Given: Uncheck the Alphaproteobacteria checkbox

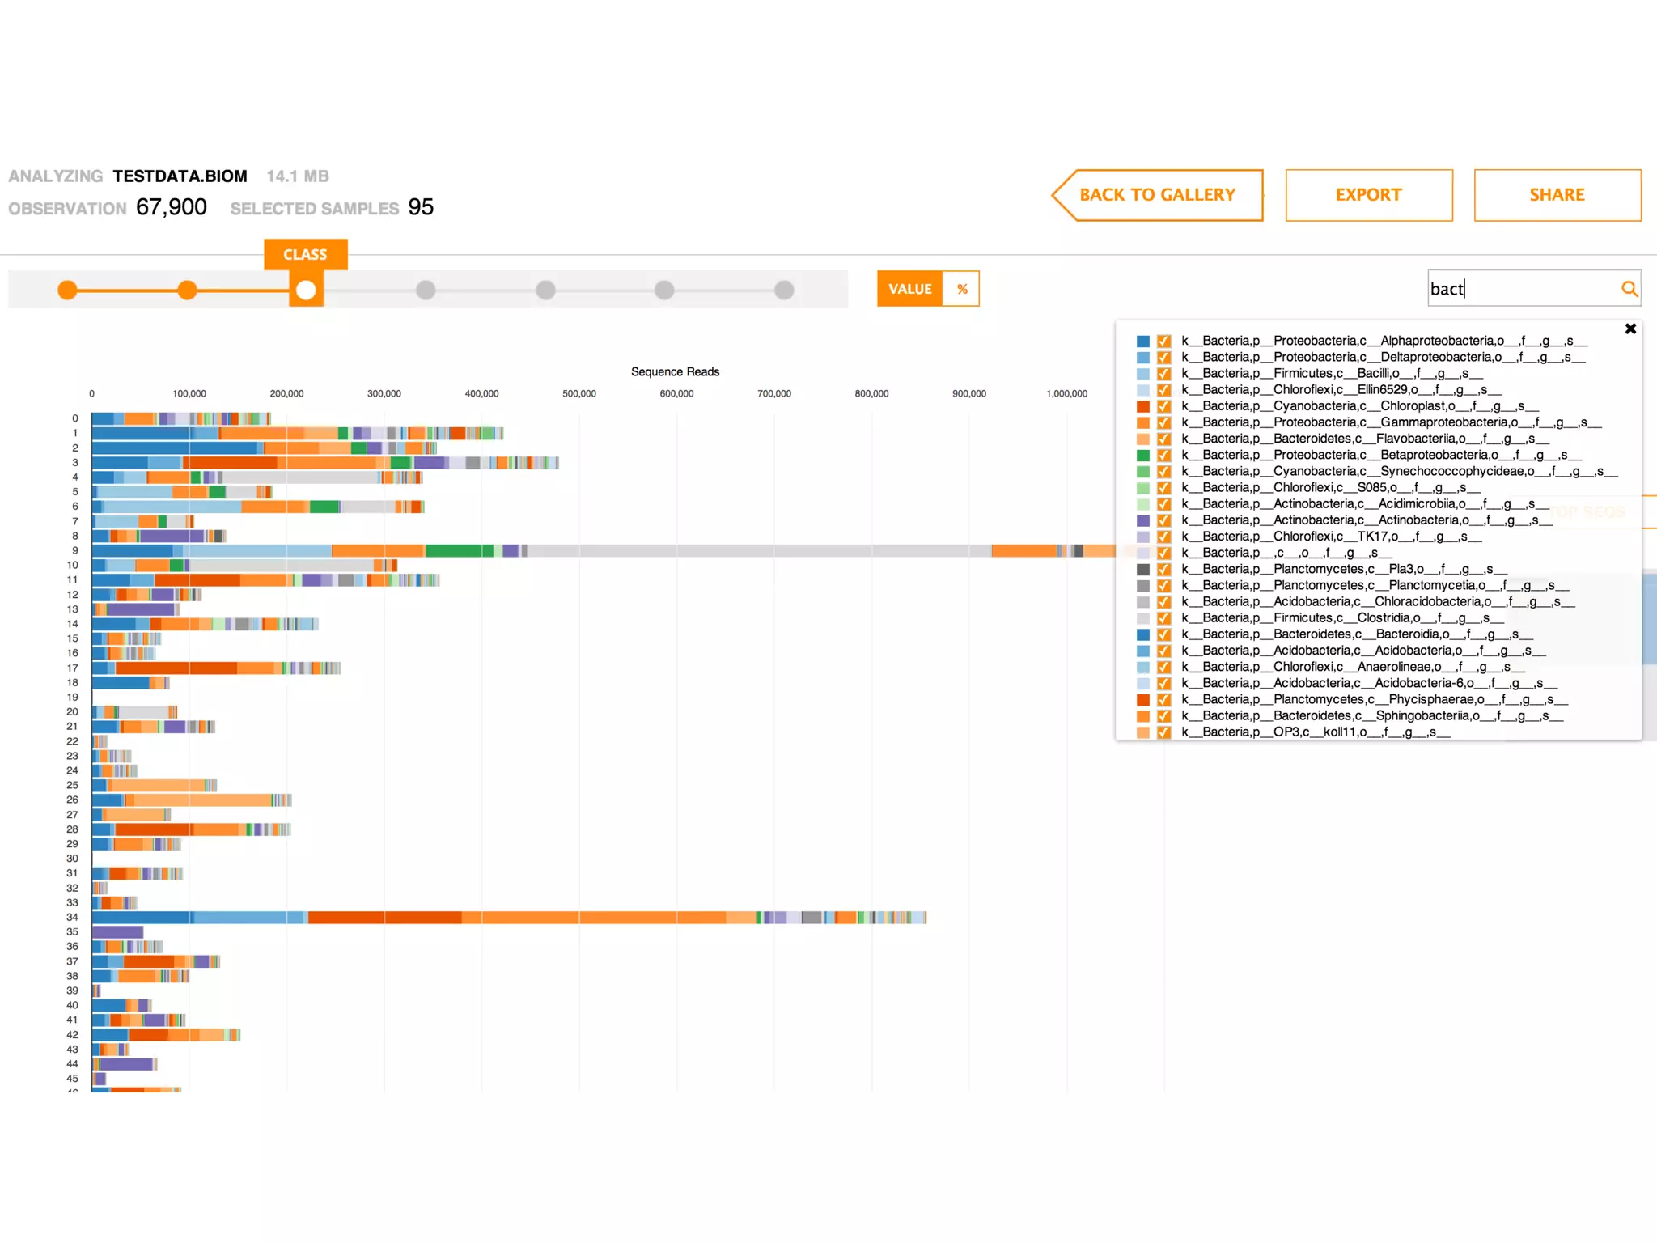Looking at the screenshot, I should [x=1164, y=342].
